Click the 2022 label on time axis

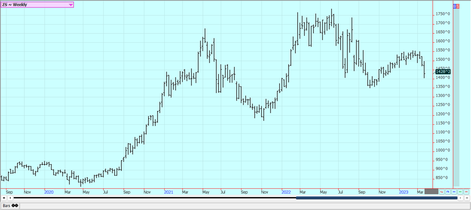(286, 192)
